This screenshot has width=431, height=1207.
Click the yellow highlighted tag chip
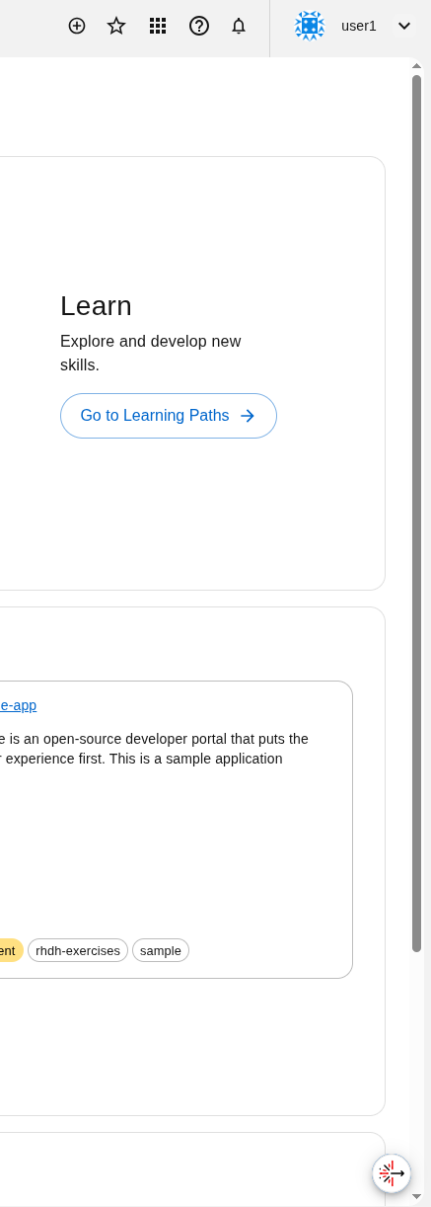(10, 950)
